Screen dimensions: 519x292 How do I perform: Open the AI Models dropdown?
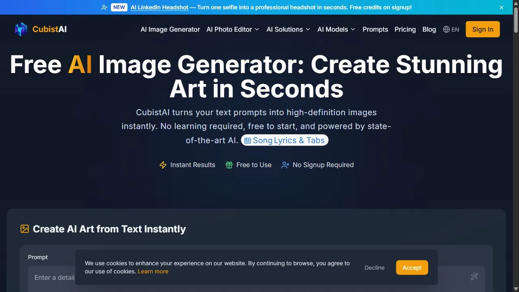click(x=336, y=29)
